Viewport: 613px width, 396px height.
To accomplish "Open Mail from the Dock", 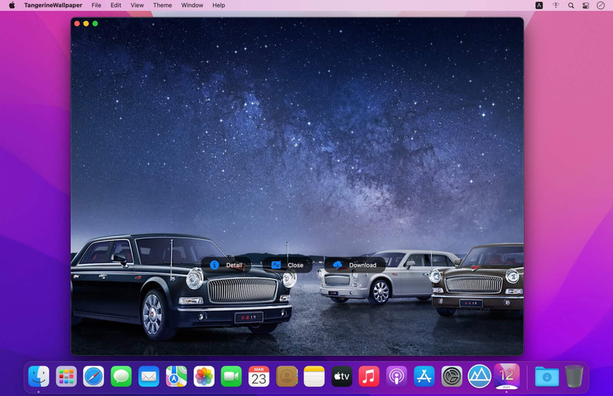I will 149,376.
